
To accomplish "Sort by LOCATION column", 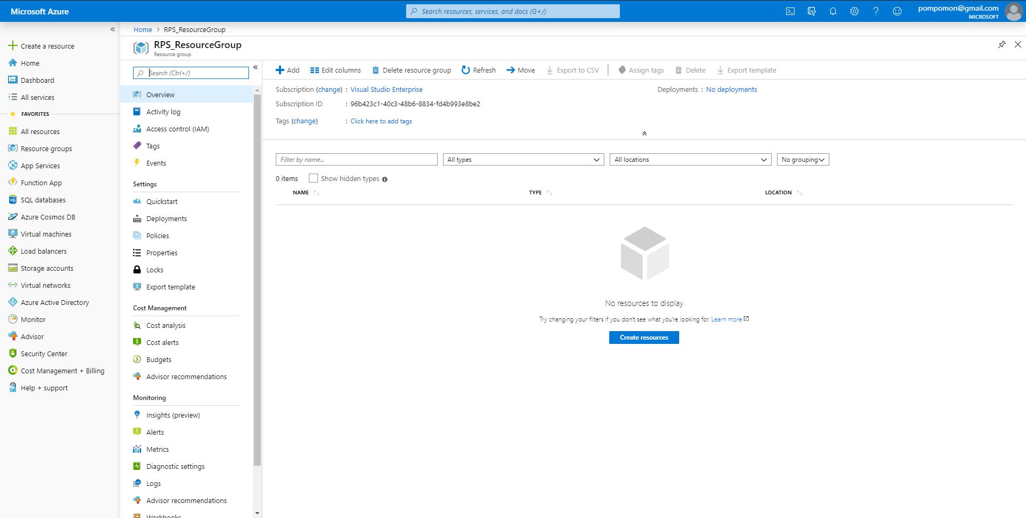I will pyautogui.click(x=784, y=192).
